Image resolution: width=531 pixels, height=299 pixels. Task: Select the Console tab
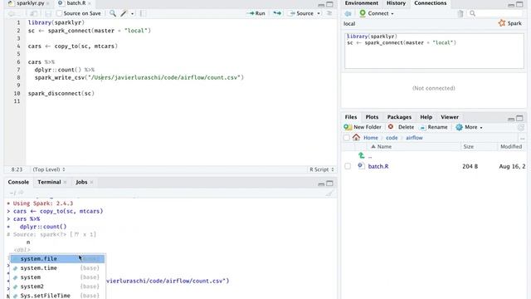[18, 182]
